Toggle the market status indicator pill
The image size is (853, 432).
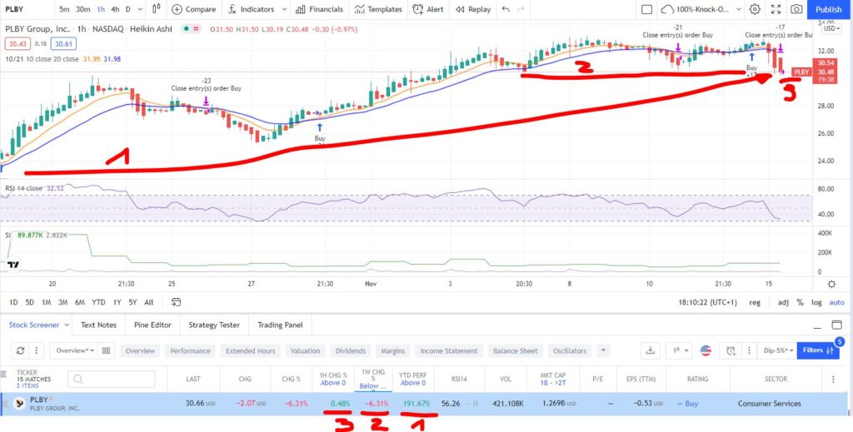pos(191,29)
